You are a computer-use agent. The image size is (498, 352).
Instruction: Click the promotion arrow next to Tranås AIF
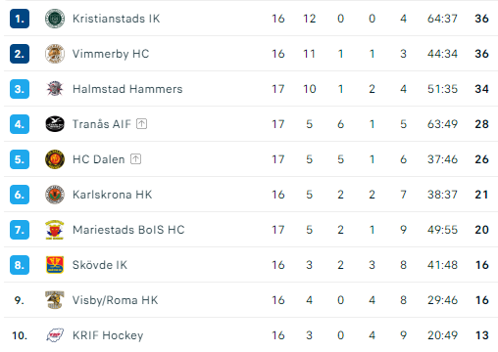click(141, 124)
